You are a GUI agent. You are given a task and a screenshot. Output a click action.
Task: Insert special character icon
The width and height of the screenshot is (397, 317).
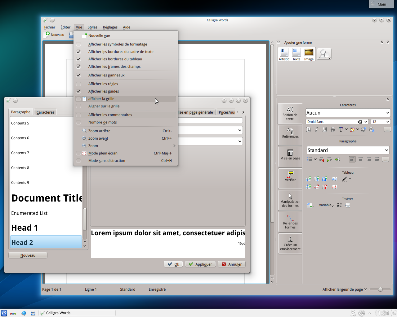pos(339,205)
